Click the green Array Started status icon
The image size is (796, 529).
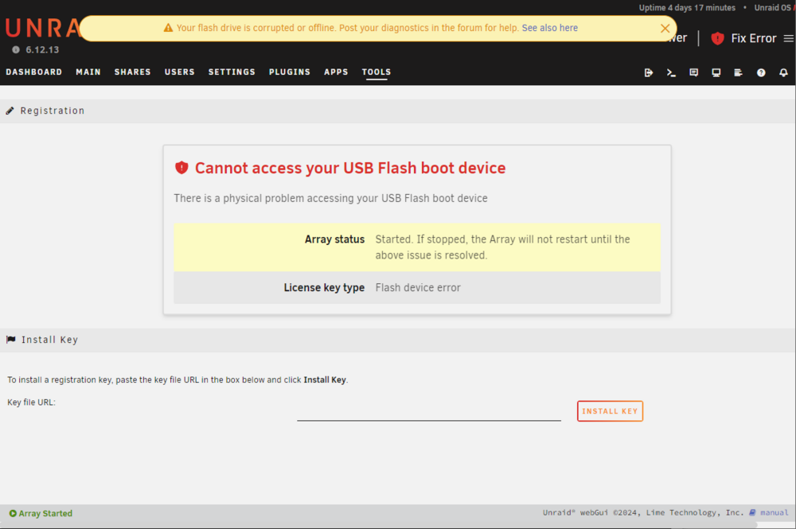coord(13,513)
